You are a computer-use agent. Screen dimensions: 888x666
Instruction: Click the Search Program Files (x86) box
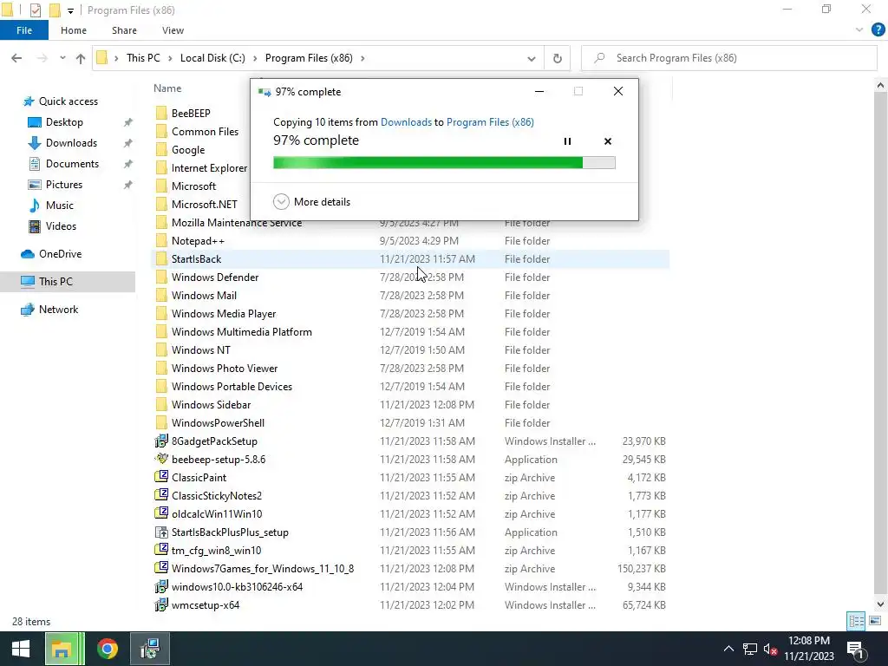(729, 58)
